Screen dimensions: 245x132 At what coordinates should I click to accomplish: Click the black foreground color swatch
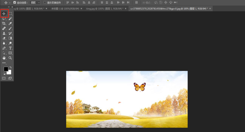pos(6,69)
